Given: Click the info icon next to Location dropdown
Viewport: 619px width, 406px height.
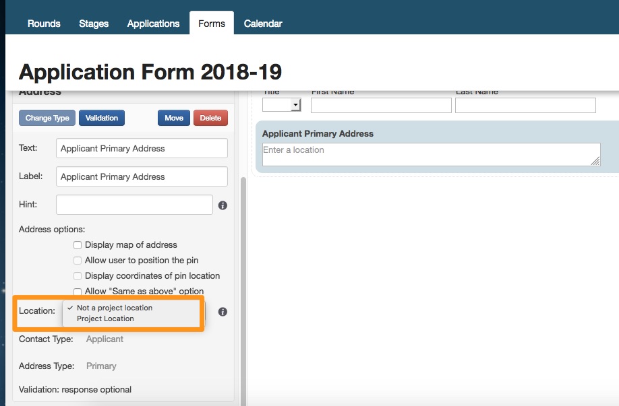Looking at the screenshot, I should (223, 312).
